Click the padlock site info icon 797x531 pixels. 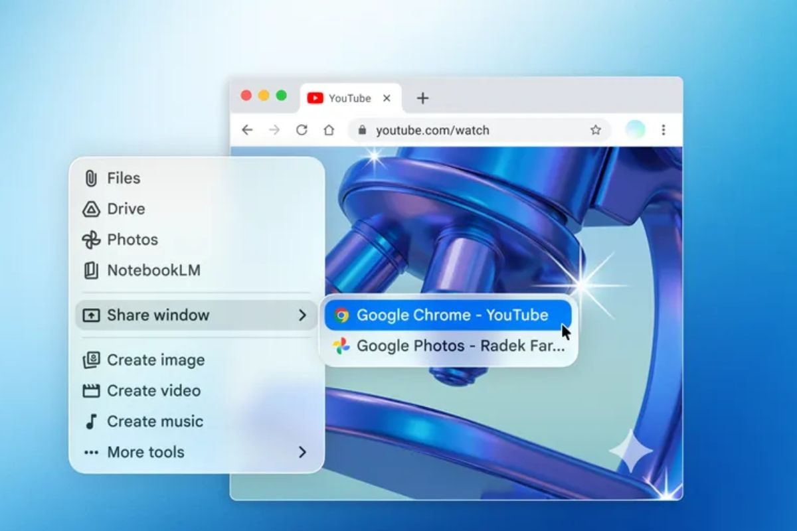click(x=362, y=130)
